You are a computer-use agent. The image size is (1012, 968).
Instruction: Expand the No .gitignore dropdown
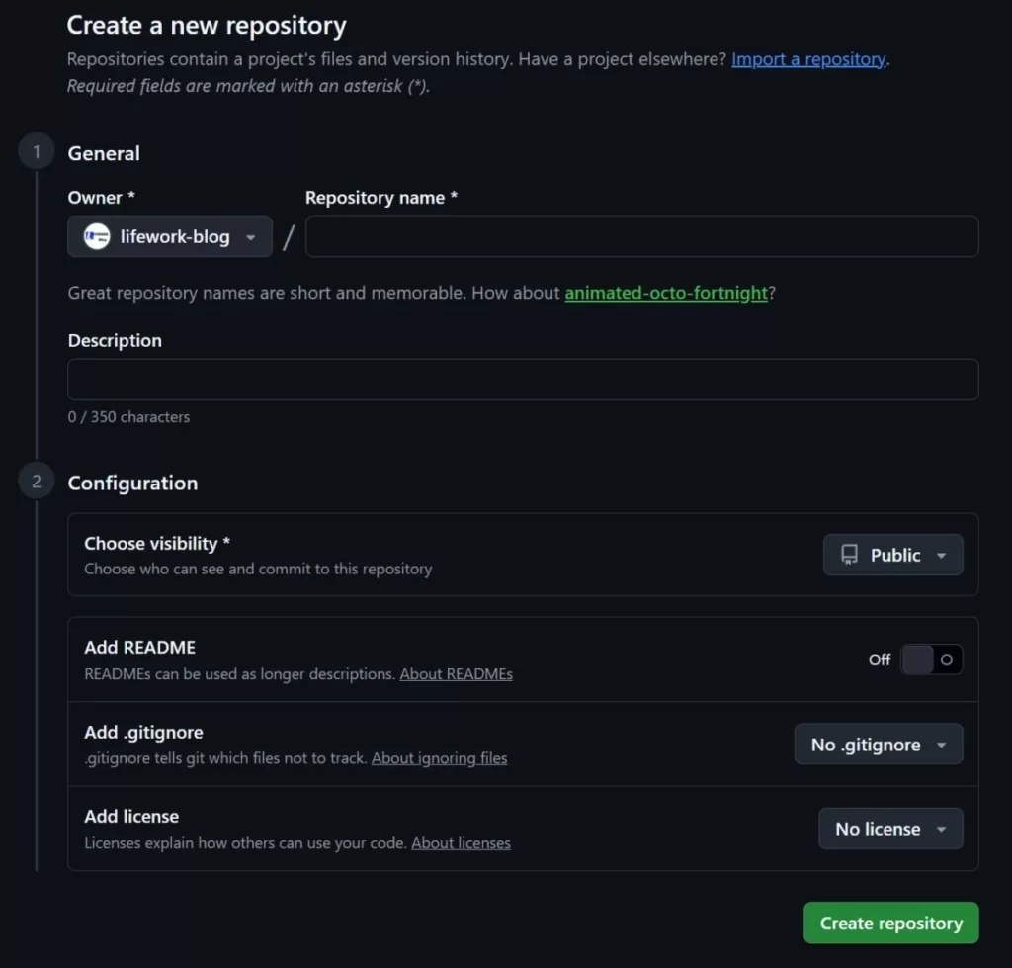(x=879, y=744)
